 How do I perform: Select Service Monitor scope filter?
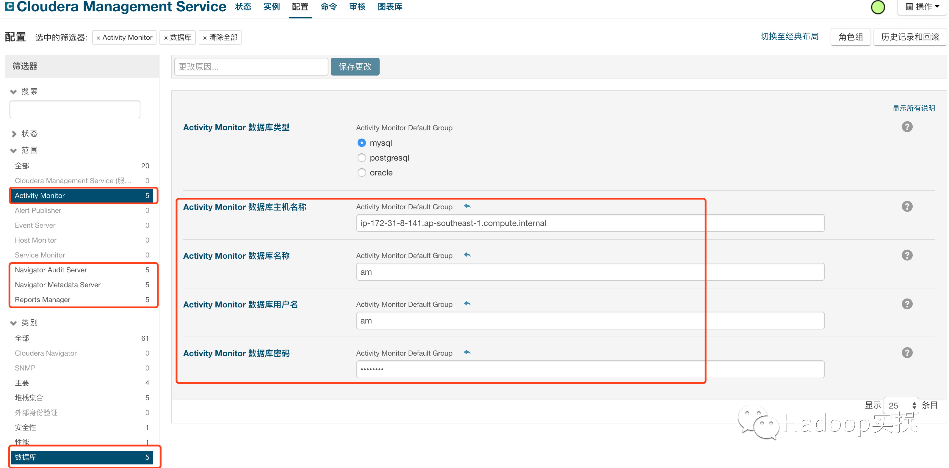[82, 255]
